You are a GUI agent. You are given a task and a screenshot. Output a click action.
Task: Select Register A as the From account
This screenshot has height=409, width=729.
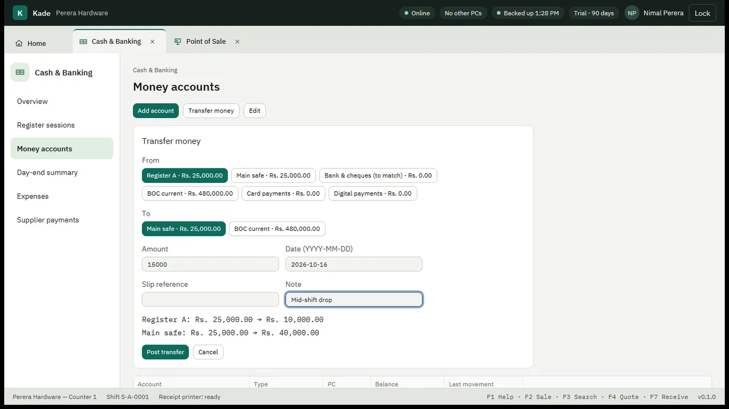pyautogui.click(x=185, y=175)
